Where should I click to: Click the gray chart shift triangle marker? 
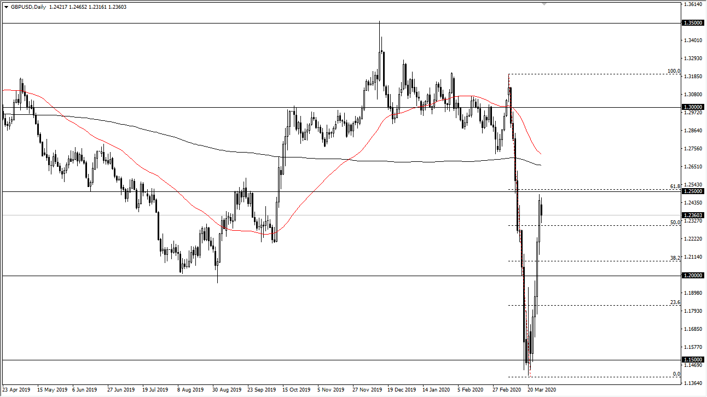pyautogui.click(x=544, y=4)
